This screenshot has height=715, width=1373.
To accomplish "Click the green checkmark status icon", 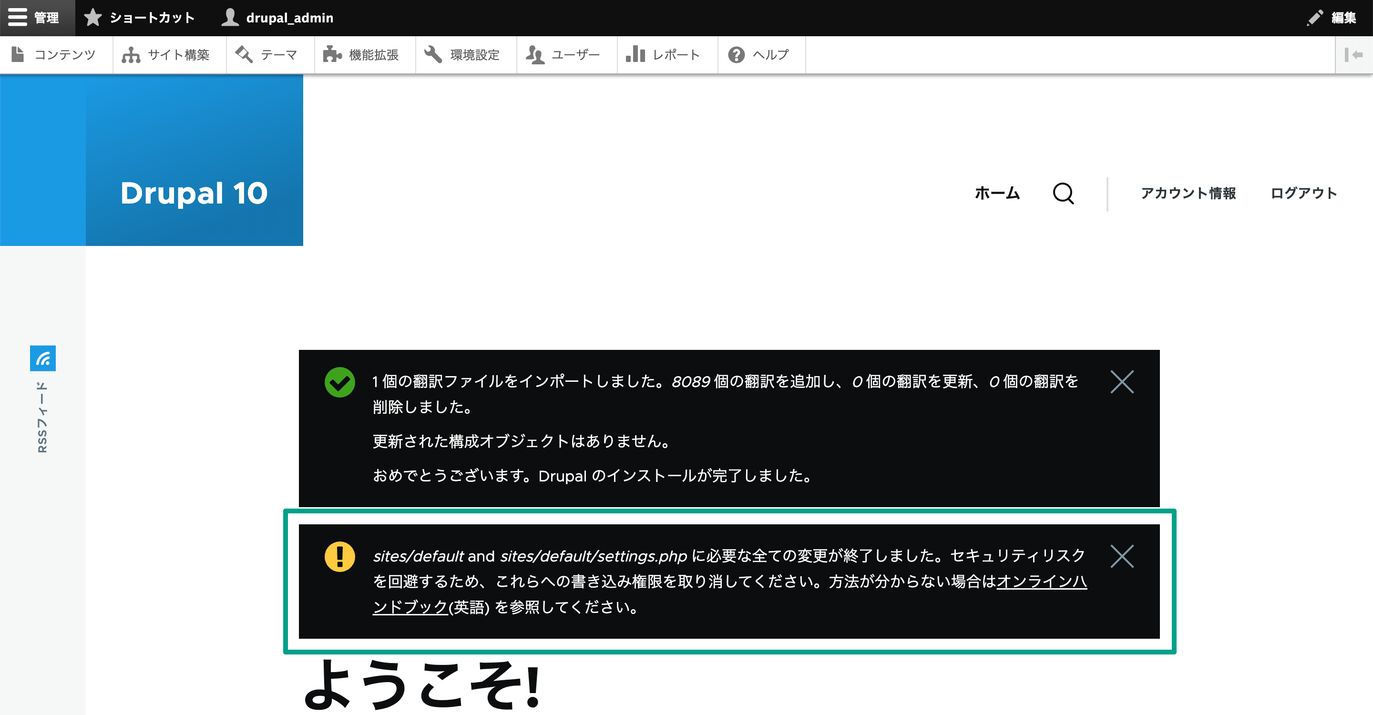I will (x=339, y=382).
